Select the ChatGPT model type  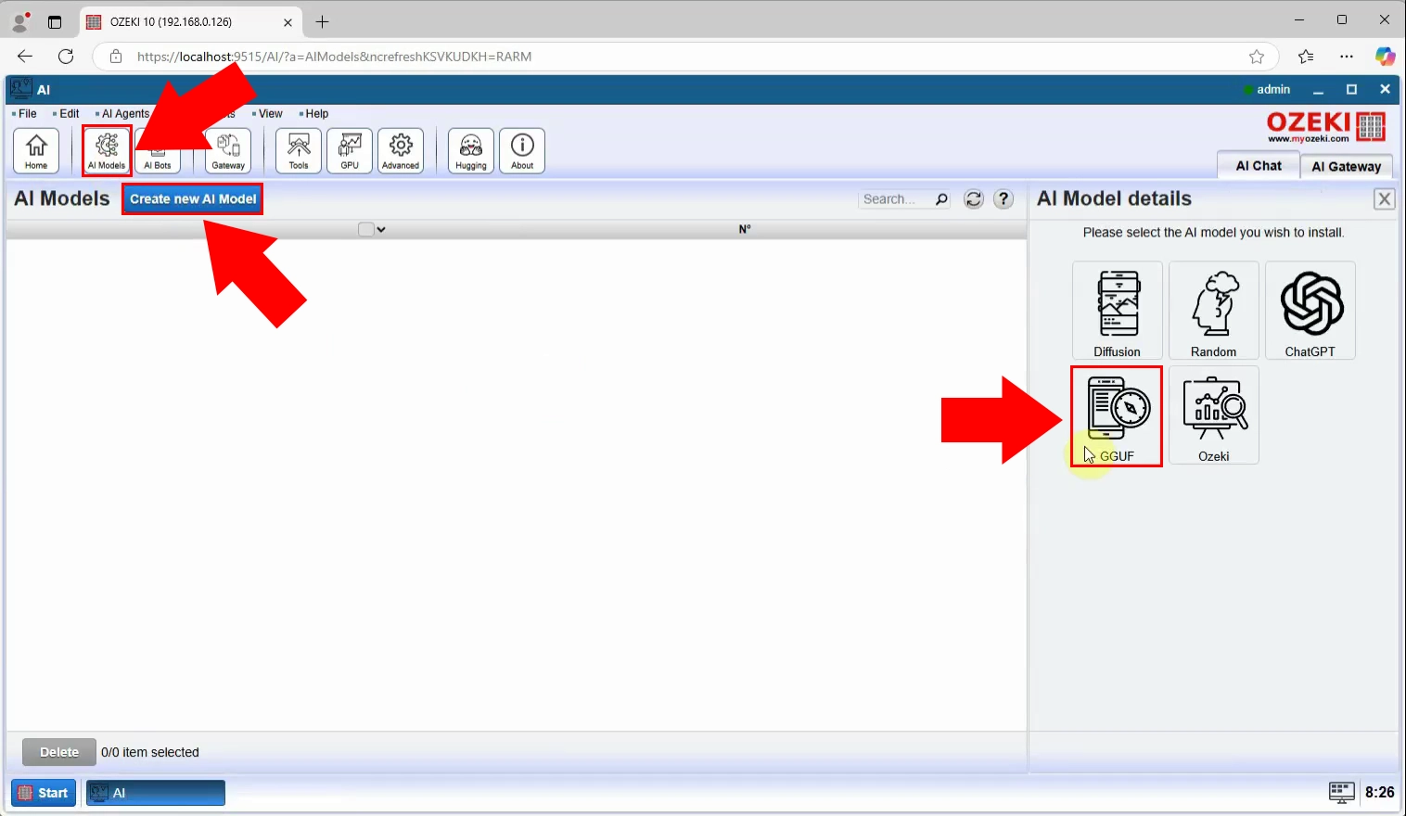click(x=1310, y=311)
